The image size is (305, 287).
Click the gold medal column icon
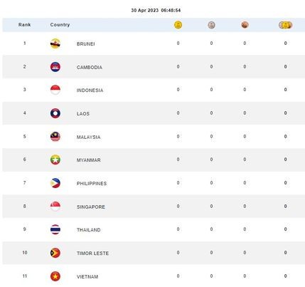tap(178, 25)
